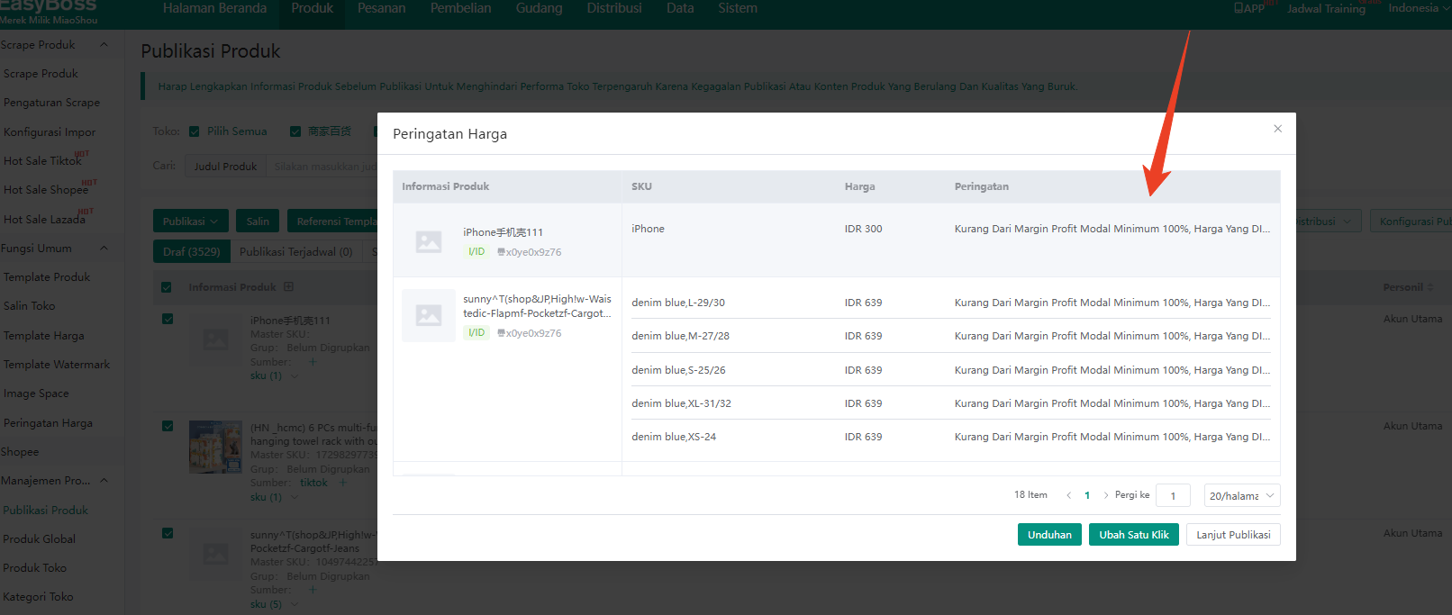Open thumbnail of sunny^T jeans in background list
The image size is (1452, 615).
215,554
